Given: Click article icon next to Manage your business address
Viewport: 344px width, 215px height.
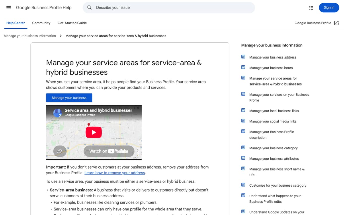Looking at the screenshot, I should (243, 57).
